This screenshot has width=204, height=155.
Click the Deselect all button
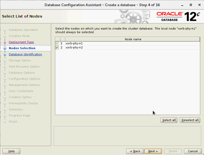(190, 120)
